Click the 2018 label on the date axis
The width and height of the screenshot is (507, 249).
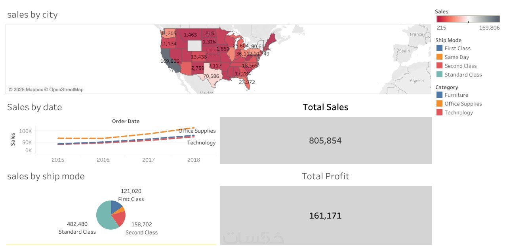[x=193, y=160]
